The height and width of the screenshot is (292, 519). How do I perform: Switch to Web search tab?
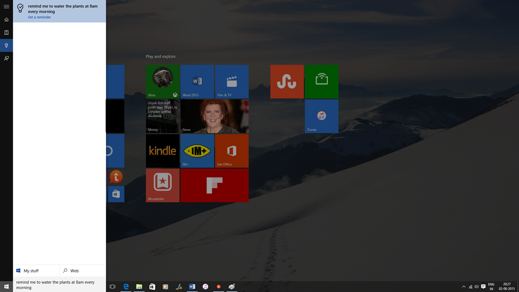click(83, 271)
